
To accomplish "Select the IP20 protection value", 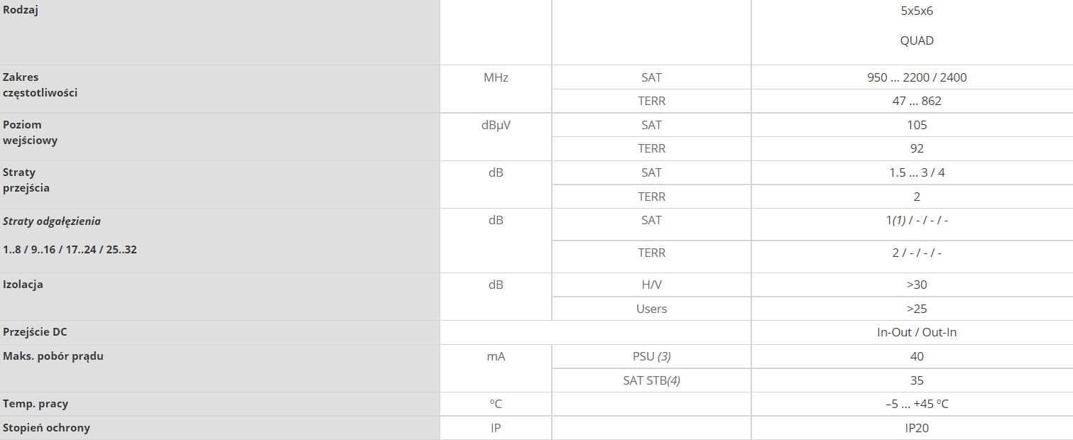I will [x=917, y=428].
